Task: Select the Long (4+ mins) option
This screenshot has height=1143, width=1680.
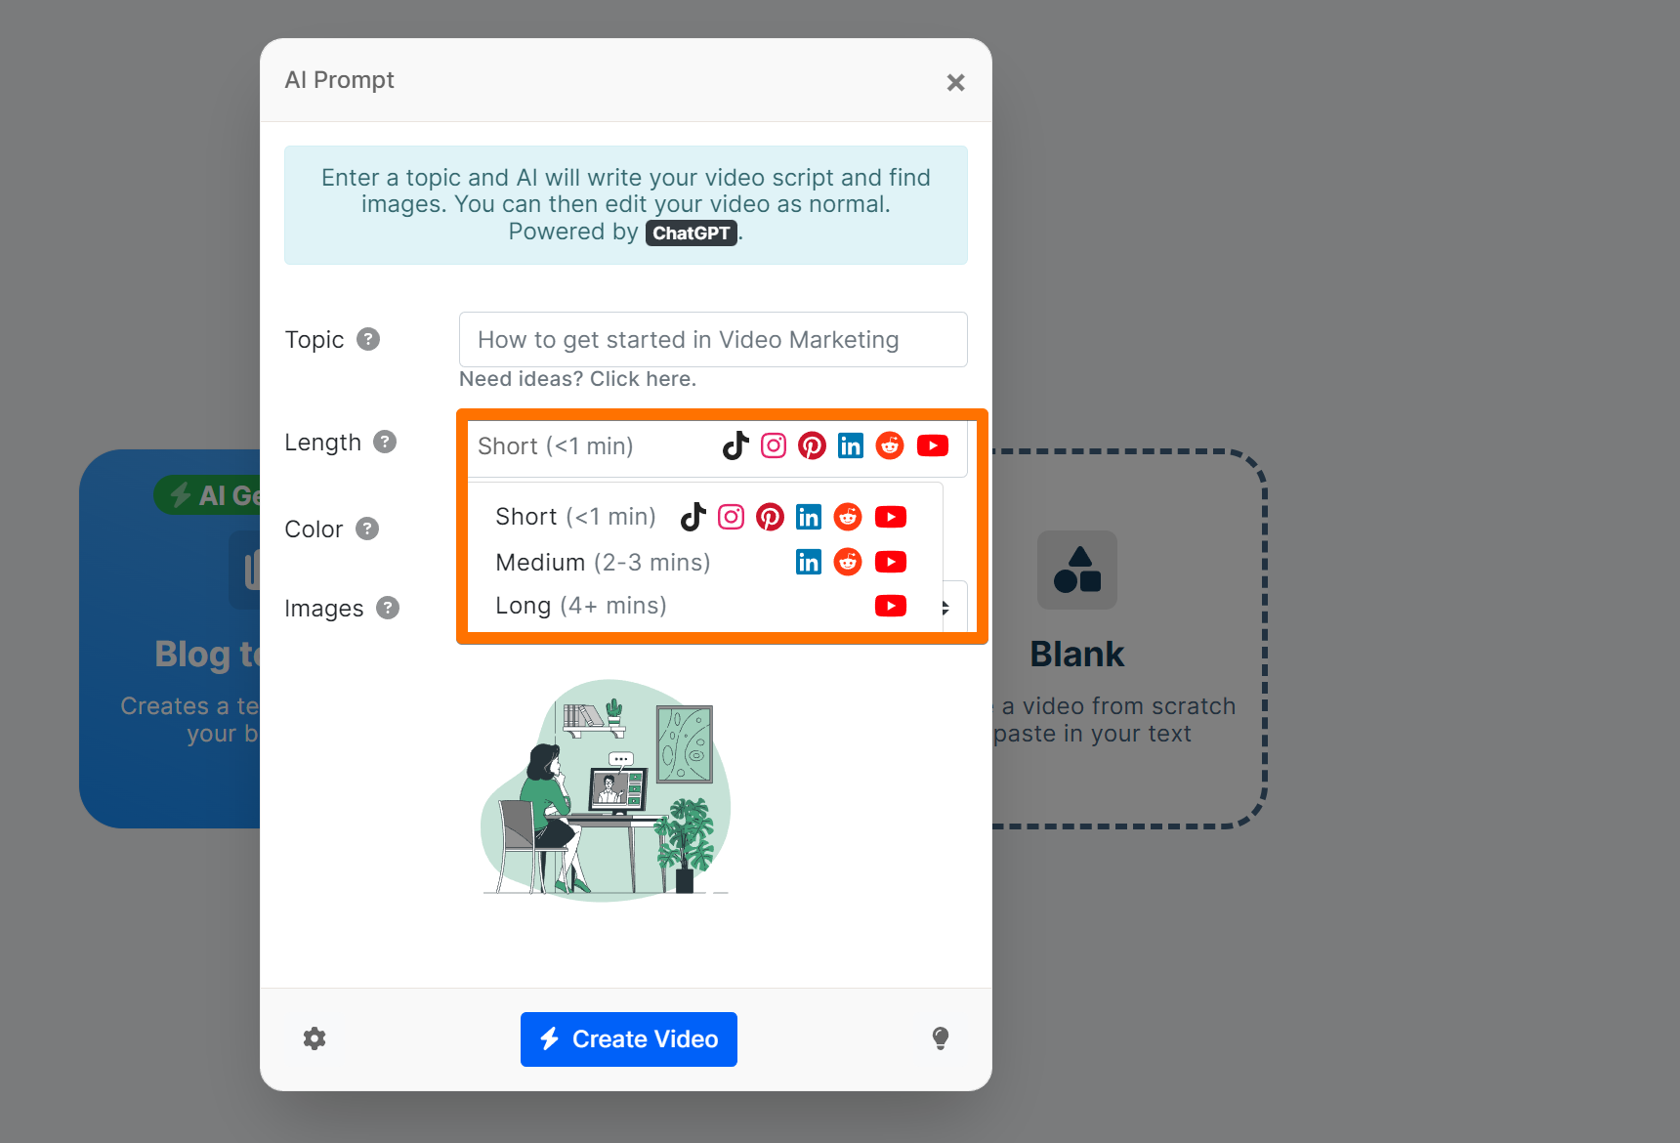Action: coord(703,606)
